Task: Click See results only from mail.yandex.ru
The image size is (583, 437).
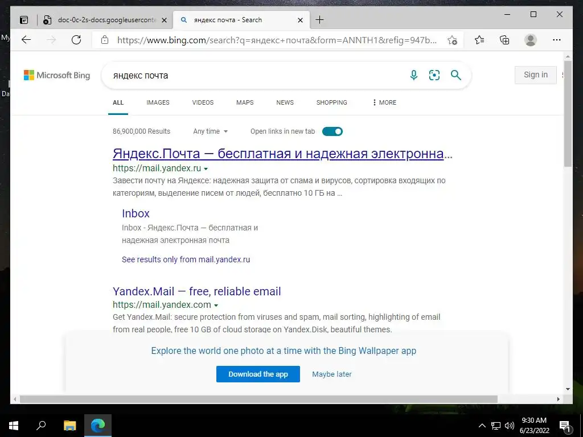Action: (x=186, y=259)
